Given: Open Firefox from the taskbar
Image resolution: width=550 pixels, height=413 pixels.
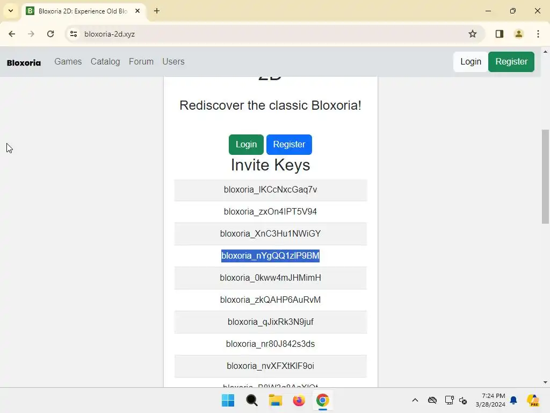Looking at the screenshot, I should click(x=299, y=400).
